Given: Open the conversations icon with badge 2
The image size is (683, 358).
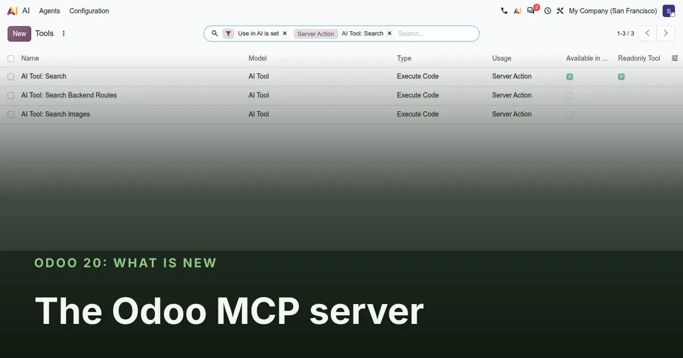Looking at the screenshot, I should 532,10.
